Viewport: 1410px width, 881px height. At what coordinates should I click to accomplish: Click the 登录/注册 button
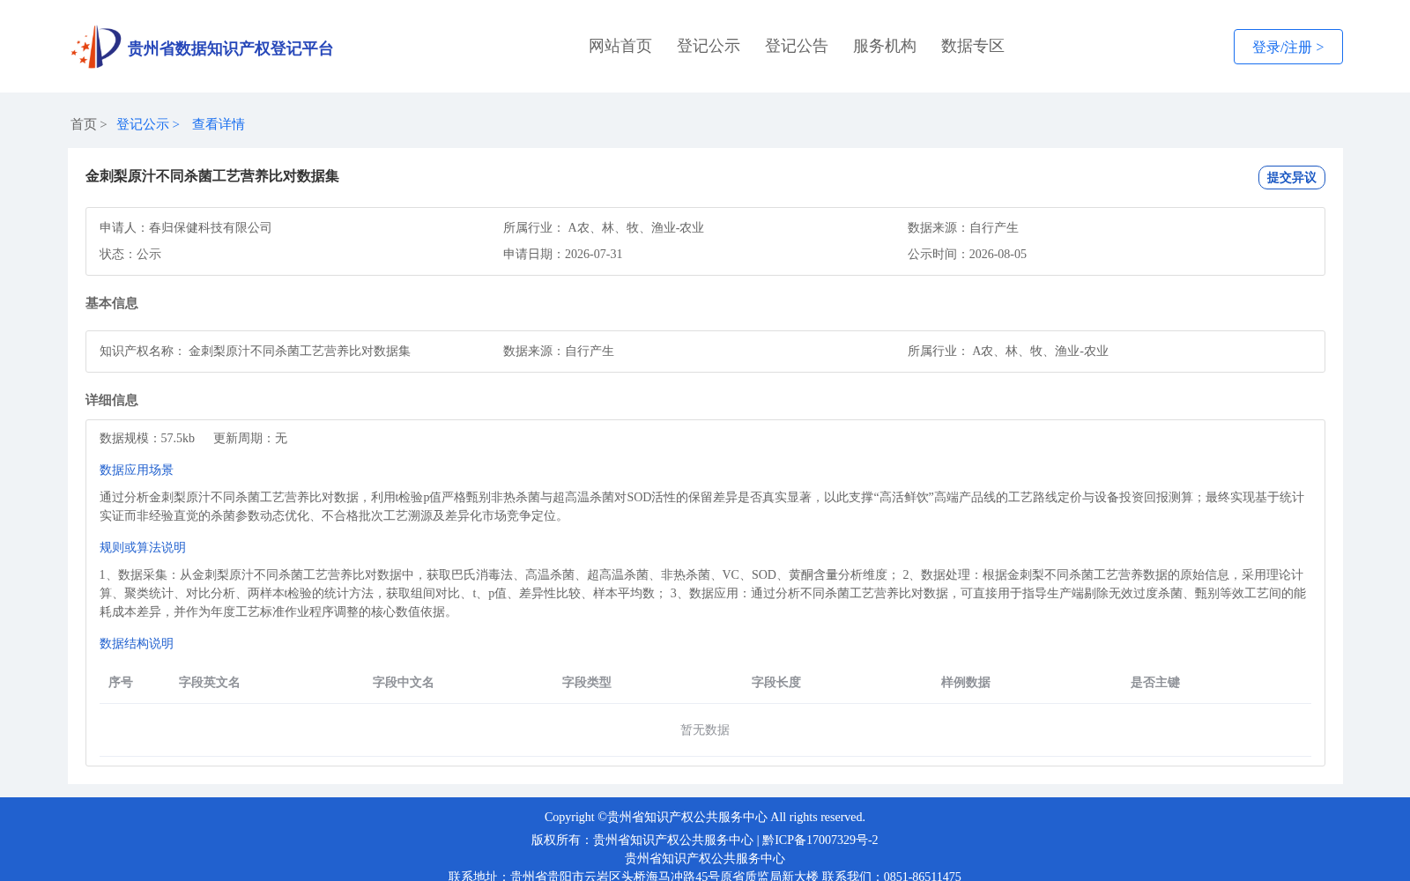point(1288,47)
